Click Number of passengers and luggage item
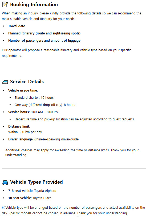This screenshot has height=217, width=146. [44, 40]
